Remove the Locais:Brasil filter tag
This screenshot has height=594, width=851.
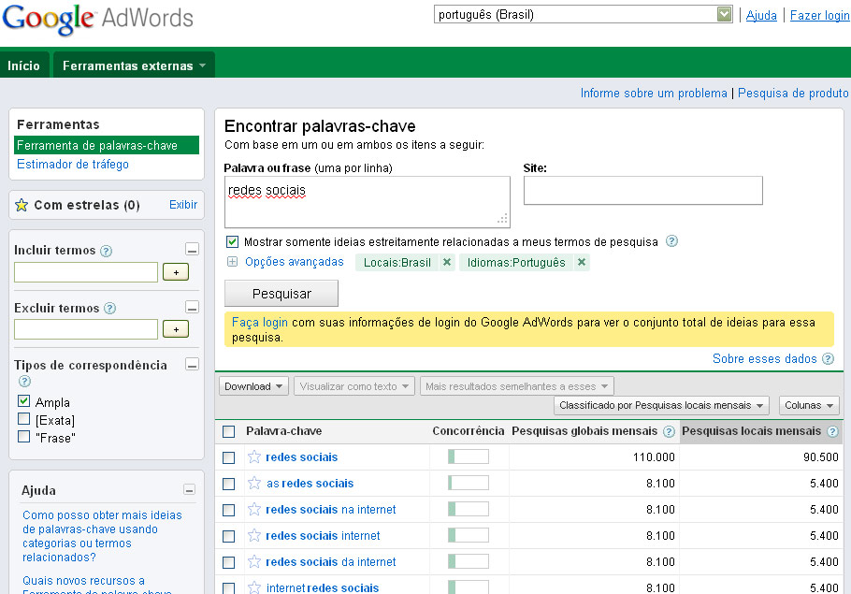pyautogui.click(x=447, y=263)
